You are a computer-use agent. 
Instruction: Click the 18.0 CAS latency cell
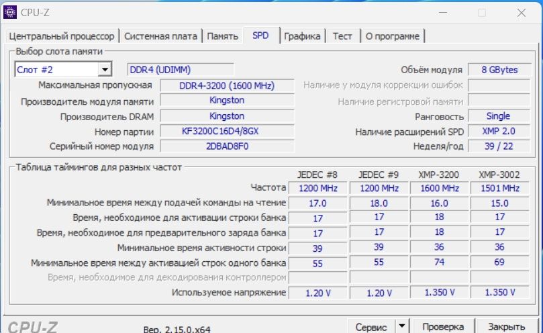[379, 203]
